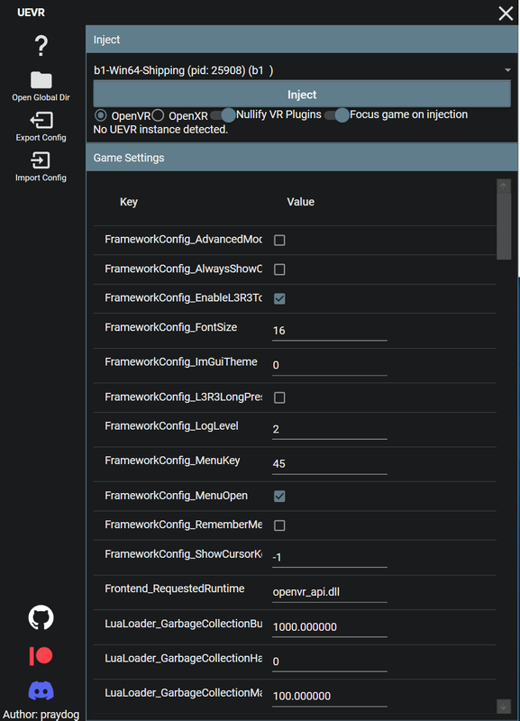Click the Frontend_RequestedRuntime value field
Screen dimensions: 520x721
[330, 592]
